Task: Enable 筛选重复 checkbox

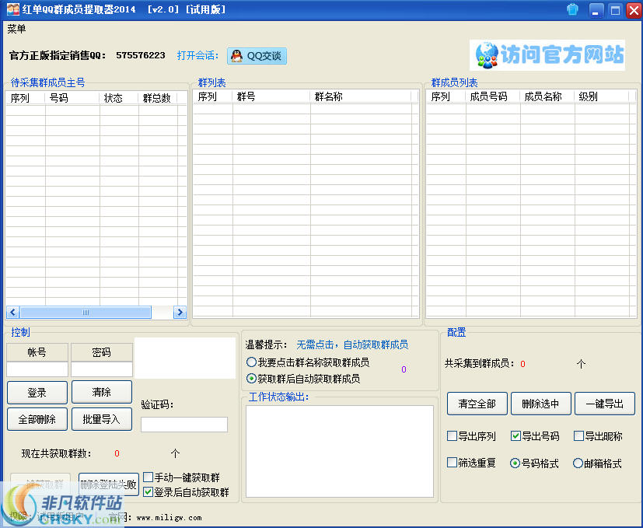Action: tap(452, 463)
